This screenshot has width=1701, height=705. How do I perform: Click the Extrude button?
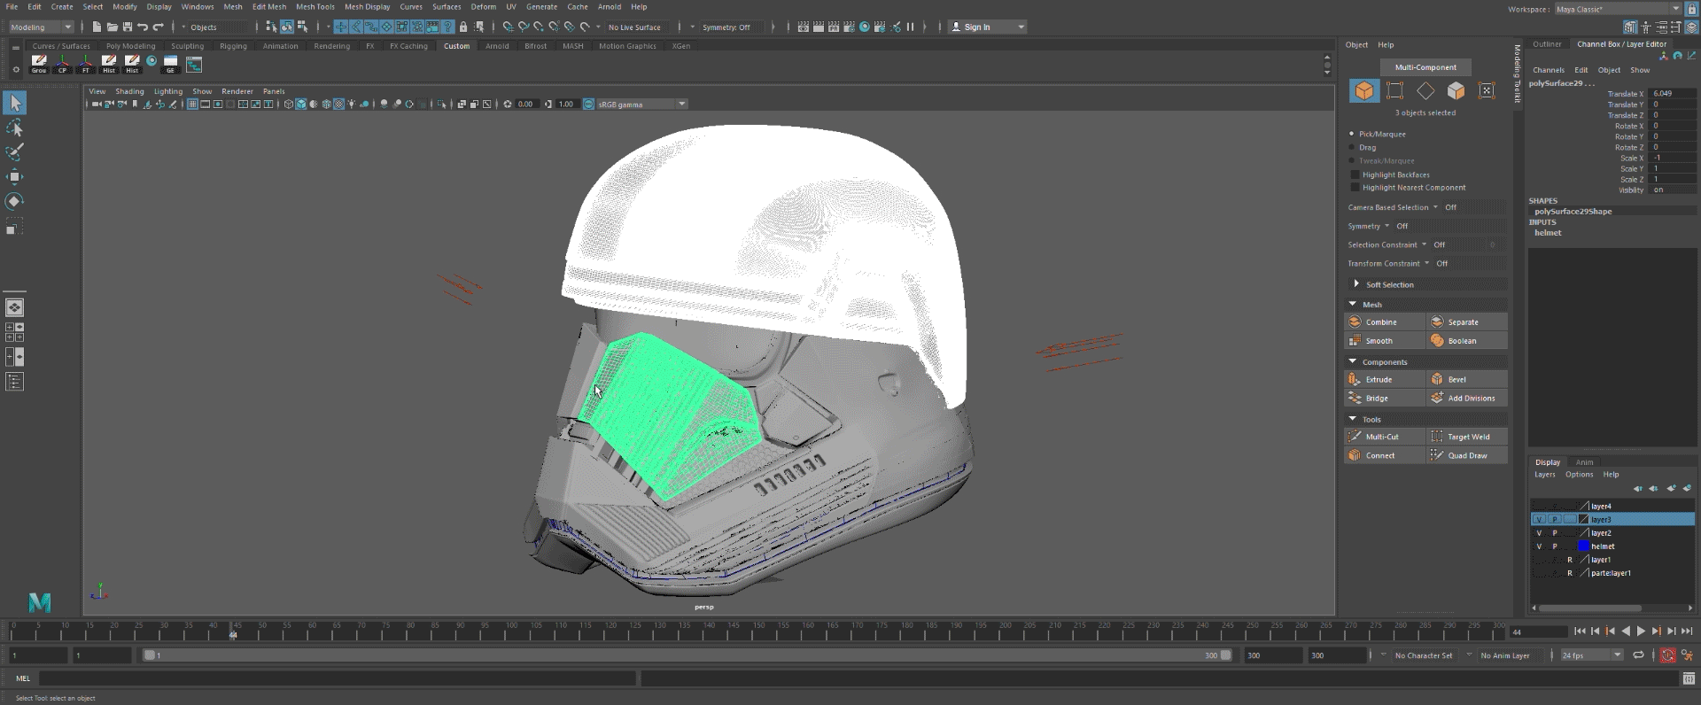click(x=1379, y=380)
